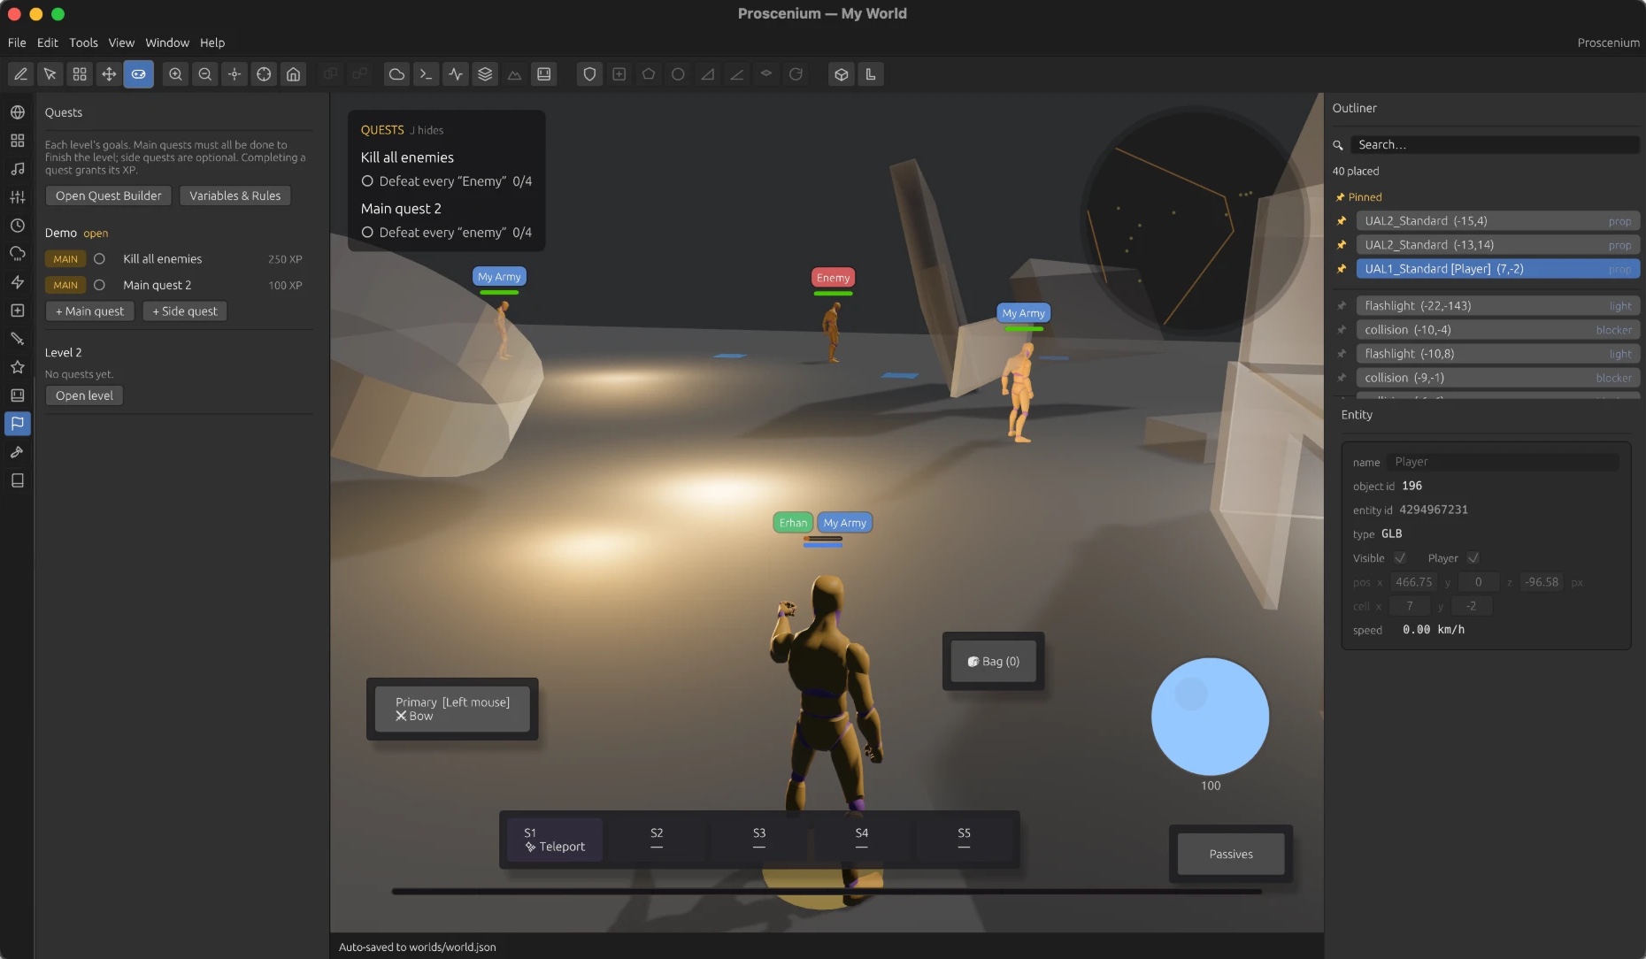The height and width of the screenshot is (959, 1646).
Task: Open the terminal console icon in toolbar
Action: (x=426, y=74)
